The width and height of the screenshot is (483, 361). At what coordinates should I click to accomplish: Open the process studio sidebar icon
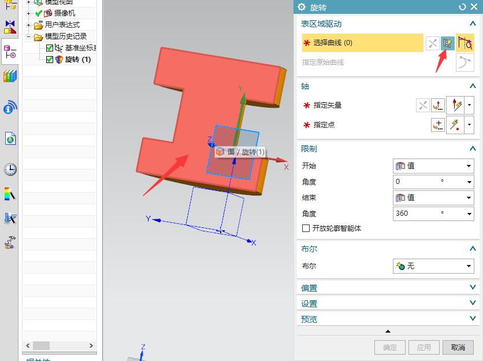10,219
